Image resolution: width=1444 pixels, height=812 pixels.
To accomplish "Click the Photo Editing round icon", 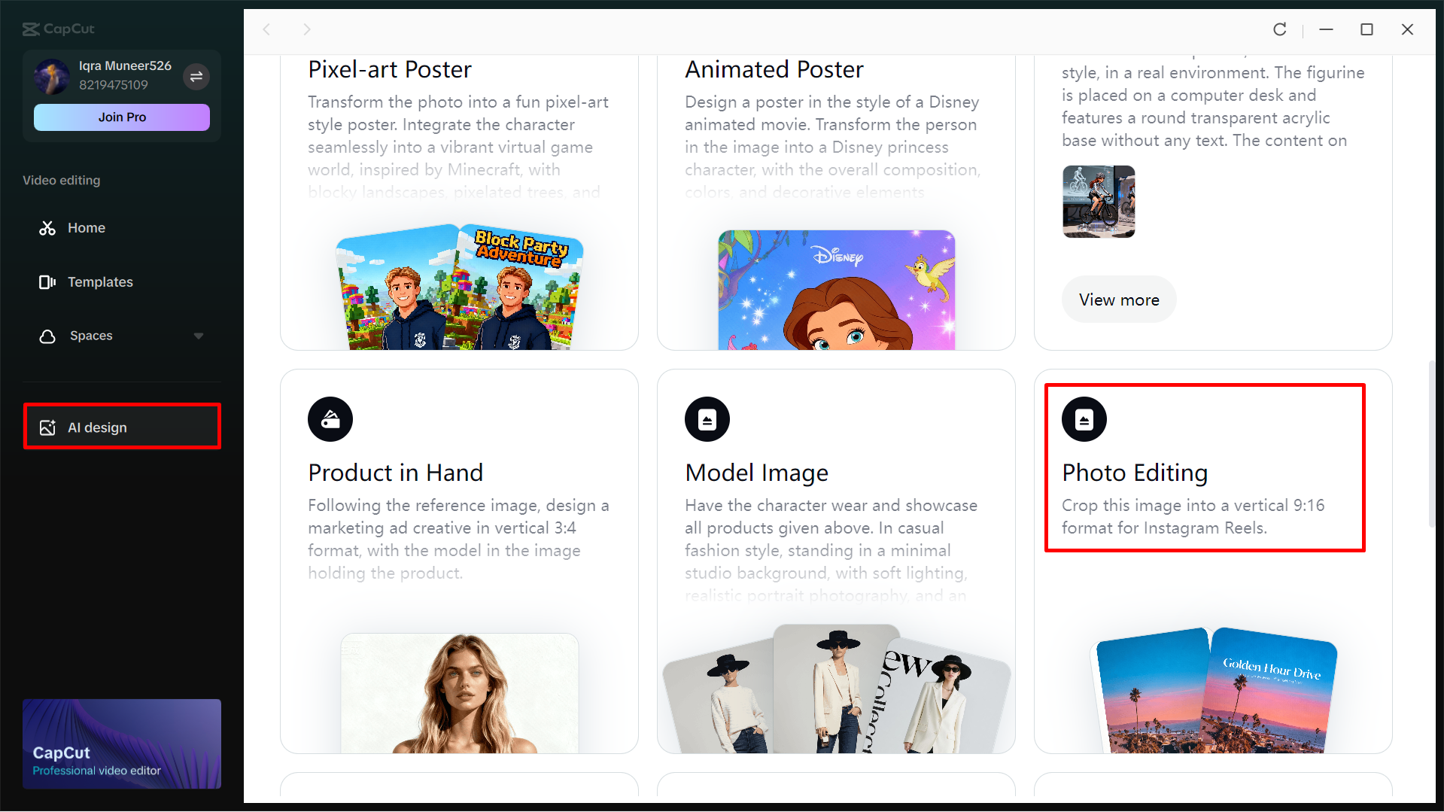I will (x=1084, y=419).
